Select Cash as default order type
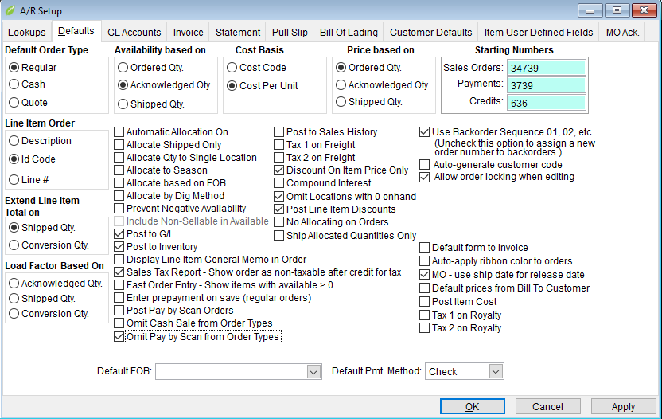Screen dimensions: 662x419 [14, 84]
